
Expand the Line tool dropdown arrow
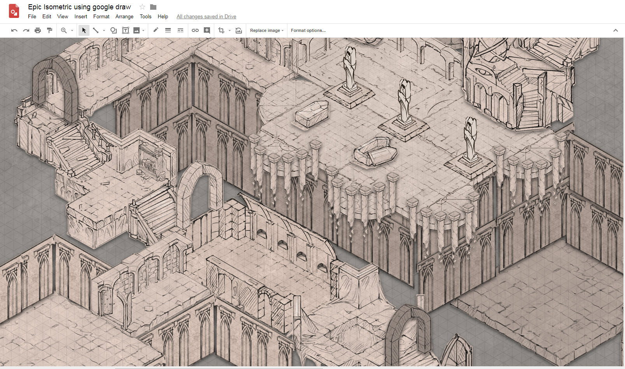click(104, 31)
